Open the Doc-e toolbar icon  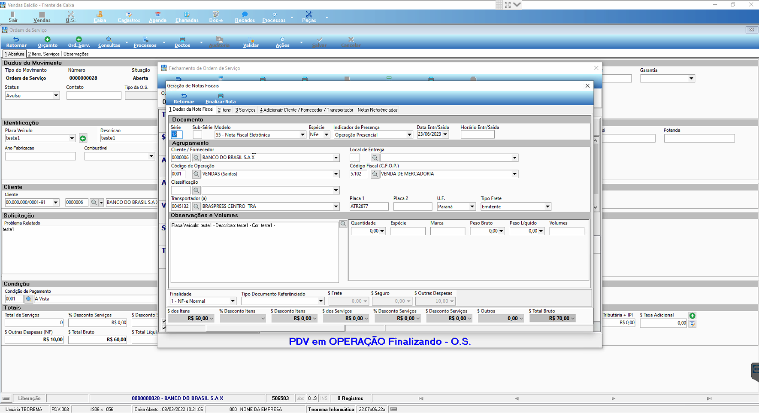tap(216, 17)
